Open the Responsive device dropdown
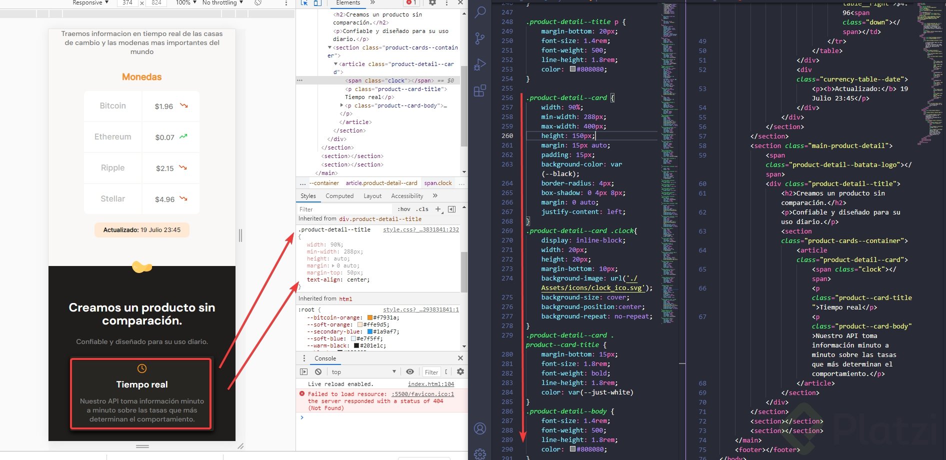The width and height of the screenshot is (946, 460). 89,3
